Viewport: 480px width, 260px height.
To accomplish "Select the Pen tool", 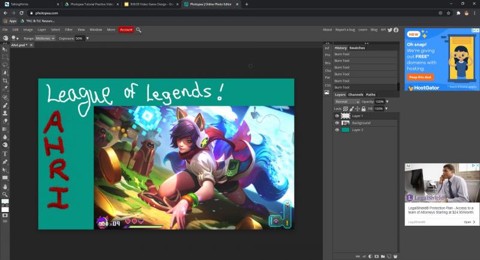I will coord(5,162).
